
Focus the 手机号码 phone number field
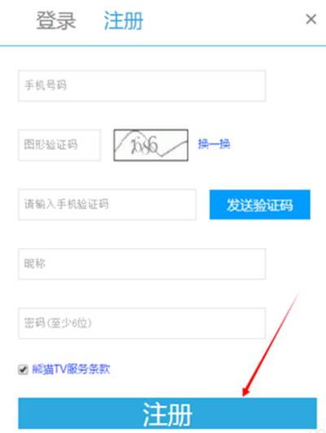(142, 86)
